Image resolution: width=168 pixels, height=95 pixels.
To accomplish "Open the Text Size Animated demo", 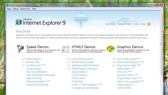I will [36, 72].
